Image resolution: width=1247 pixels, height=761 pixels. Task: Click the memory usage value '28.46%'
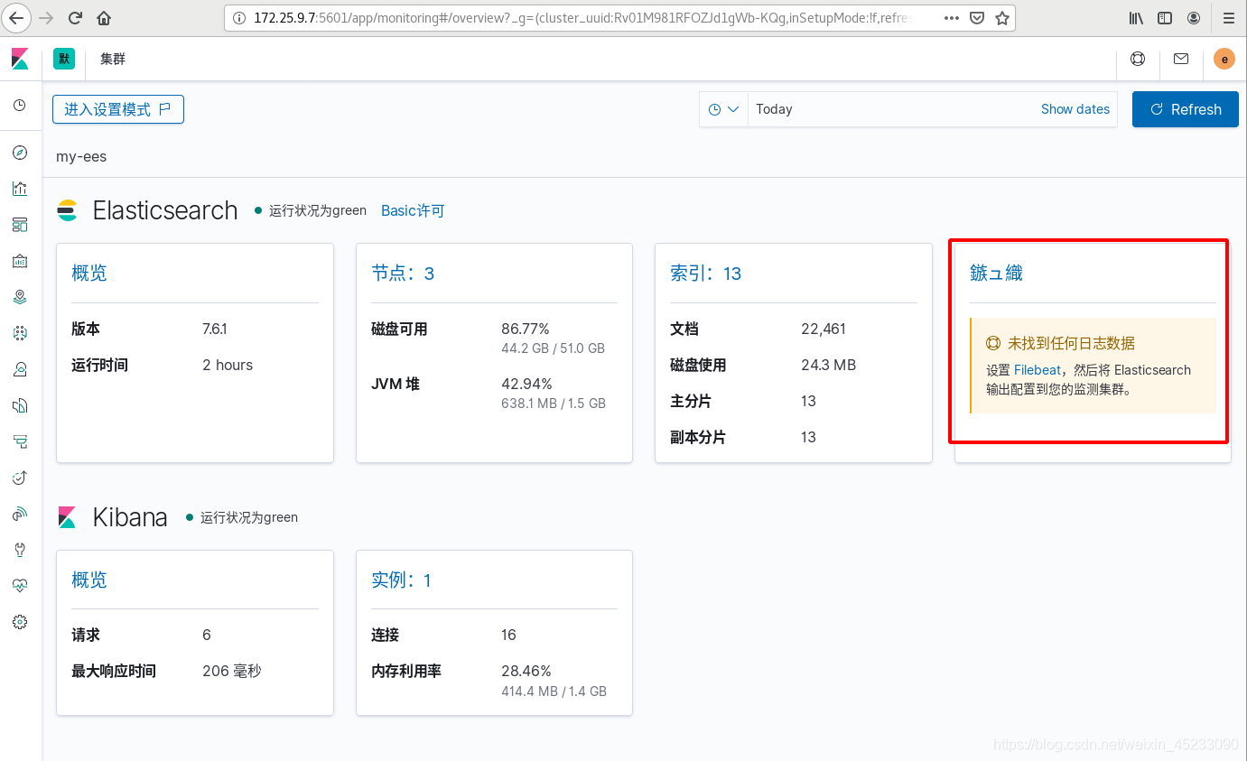tap(526, 672)
